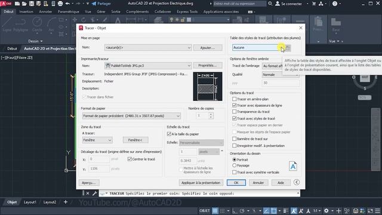The width and height of the screenshot is (382, 215).
Task: Open the annotation scale 1:1 dropdown
Action: [x=317, y=211]
